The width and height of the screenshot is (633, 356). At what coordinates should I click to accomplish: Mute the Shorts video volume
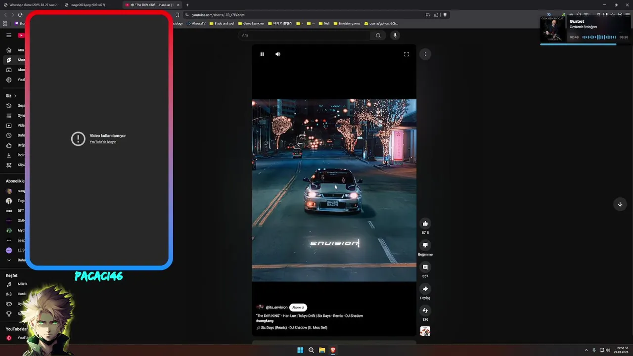[278, 54]
